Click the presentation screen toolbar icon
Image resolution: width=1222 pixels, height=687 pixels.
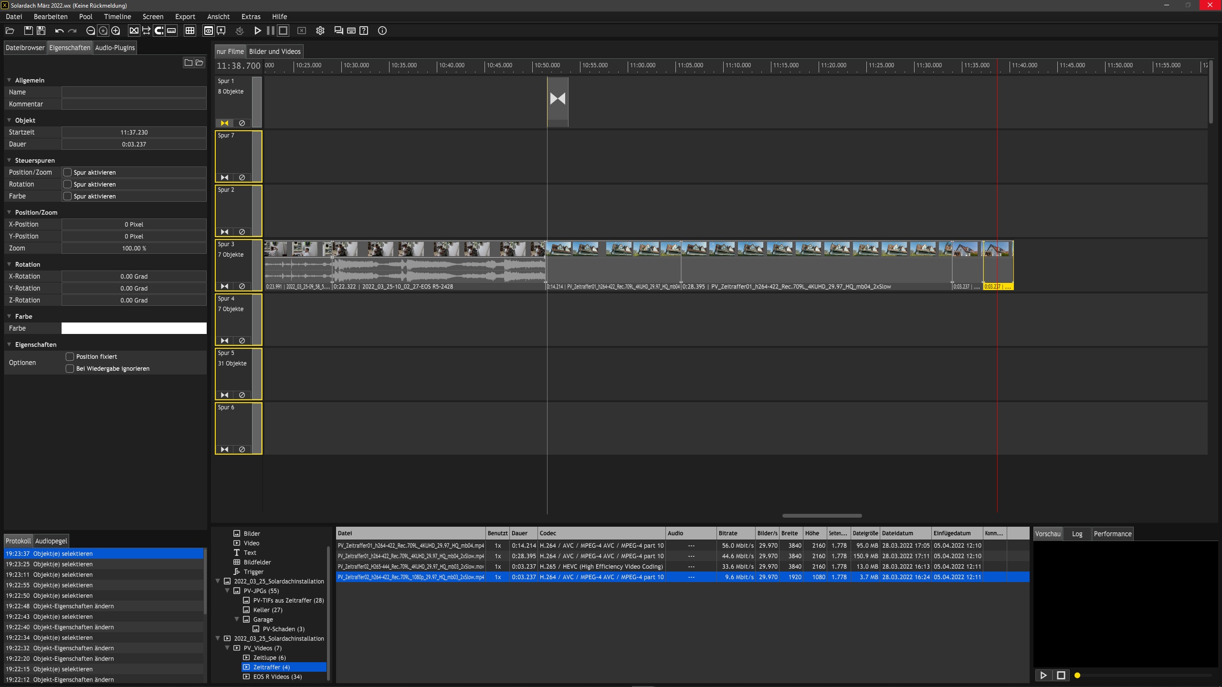coord(221,31)
